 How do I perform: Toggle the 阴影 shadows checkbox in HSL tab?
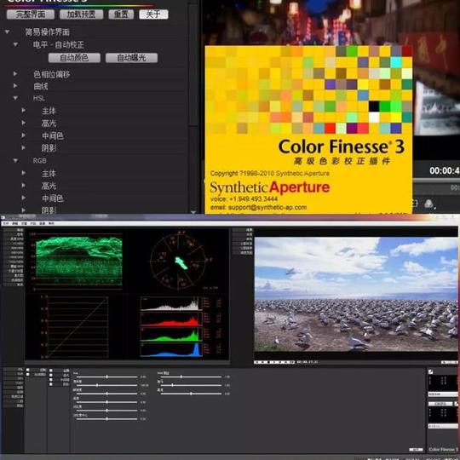tap(51, 384)
